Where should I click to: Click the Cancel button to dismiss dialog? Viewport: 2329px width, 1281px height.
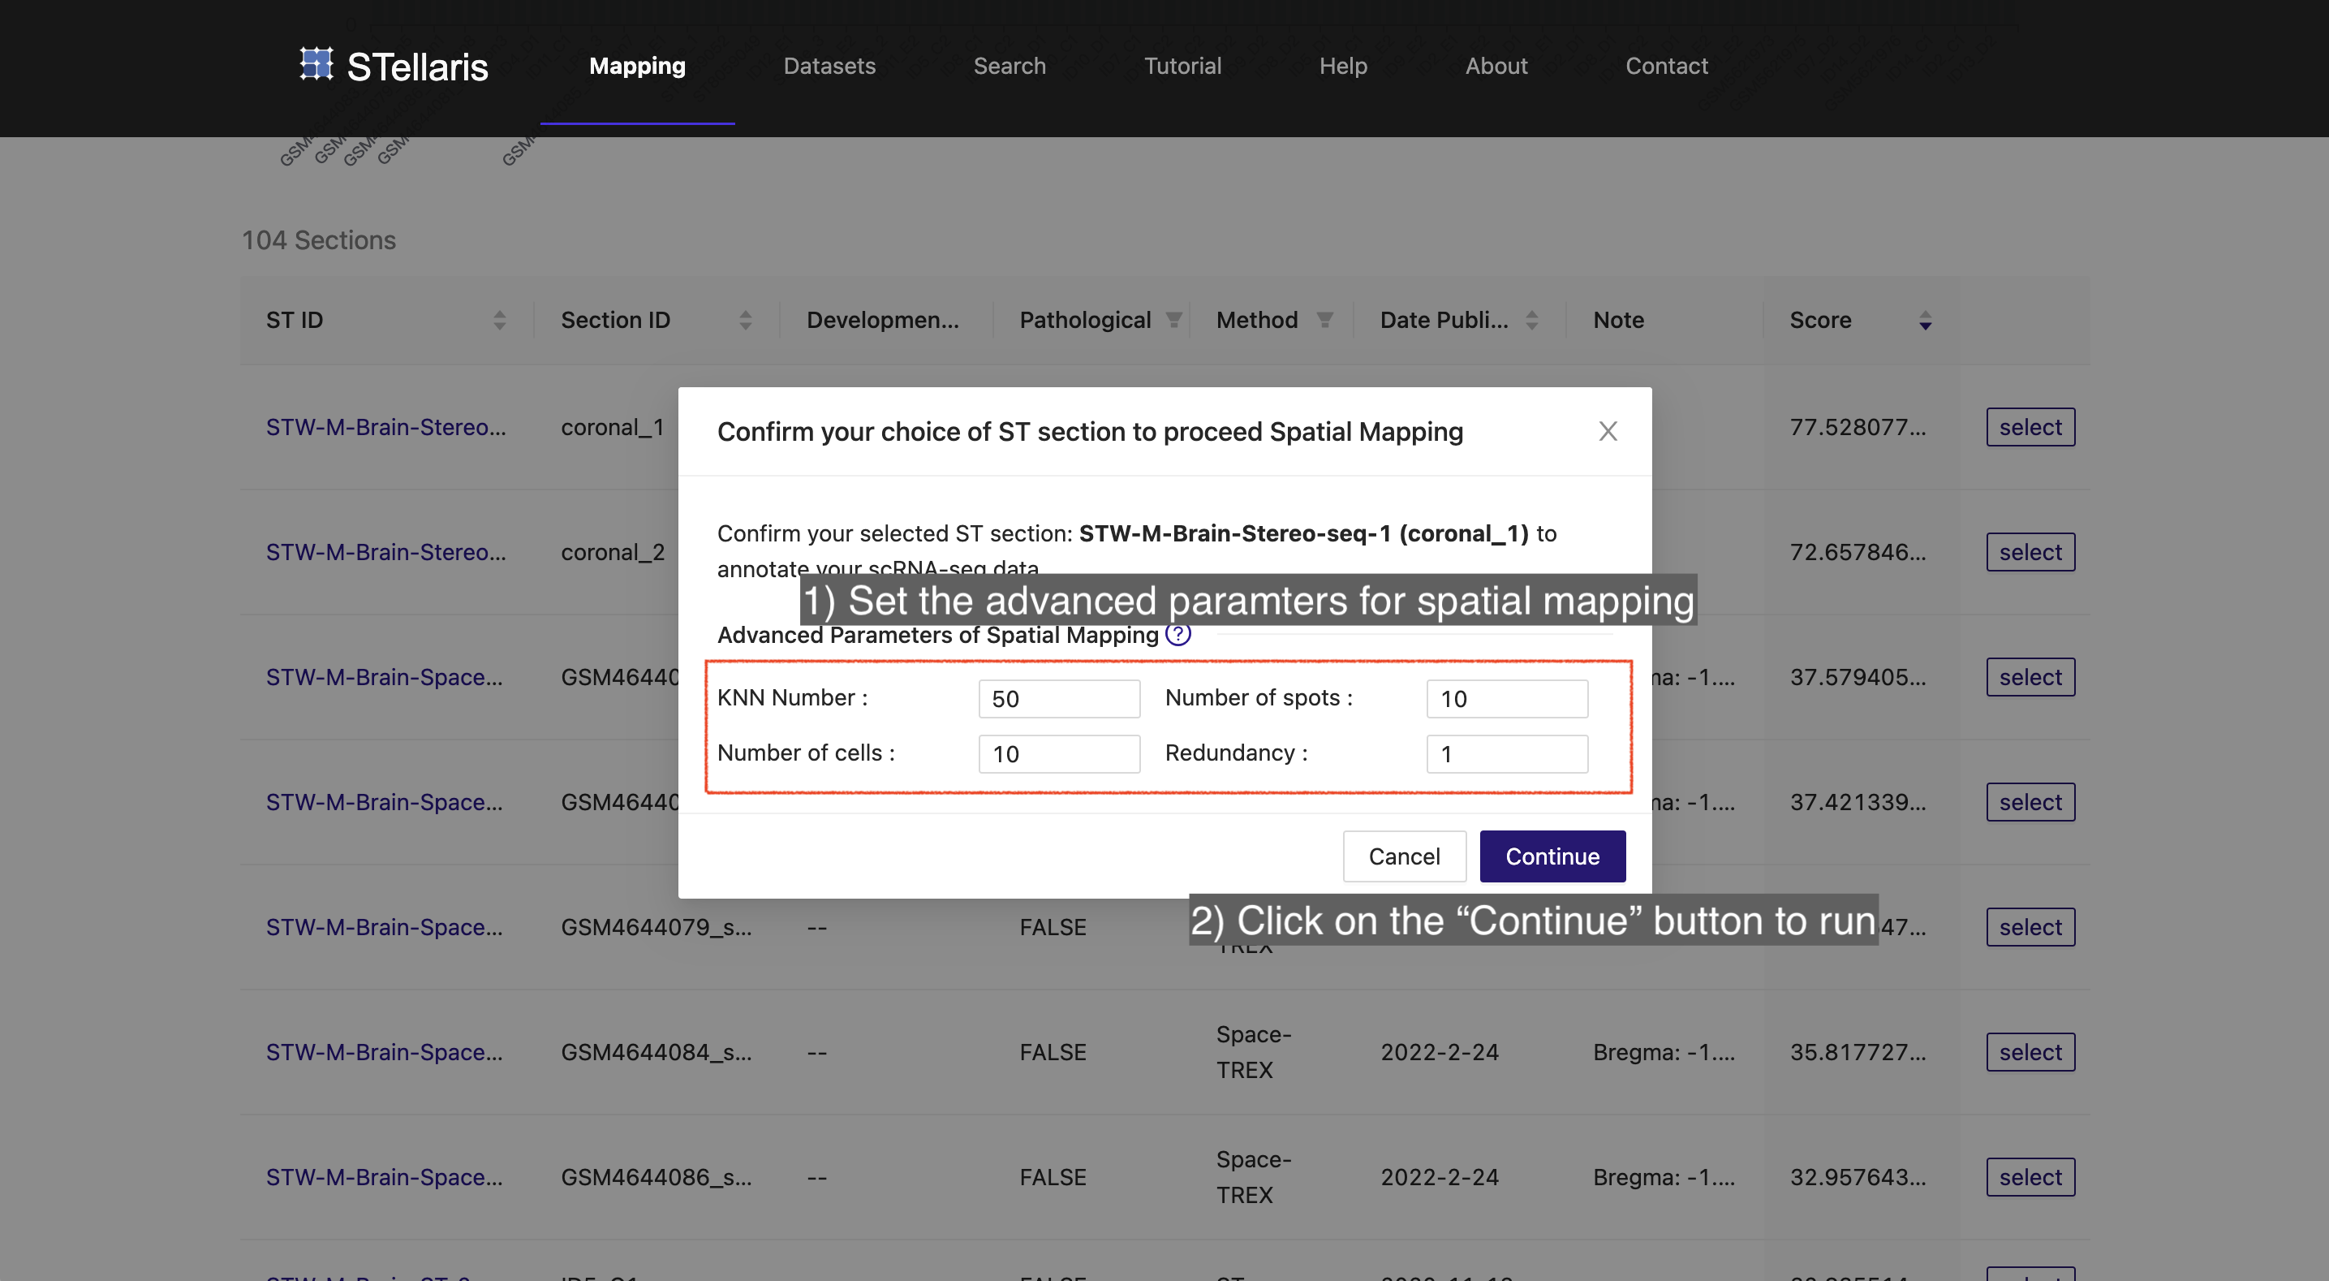tap(1403, 855)
